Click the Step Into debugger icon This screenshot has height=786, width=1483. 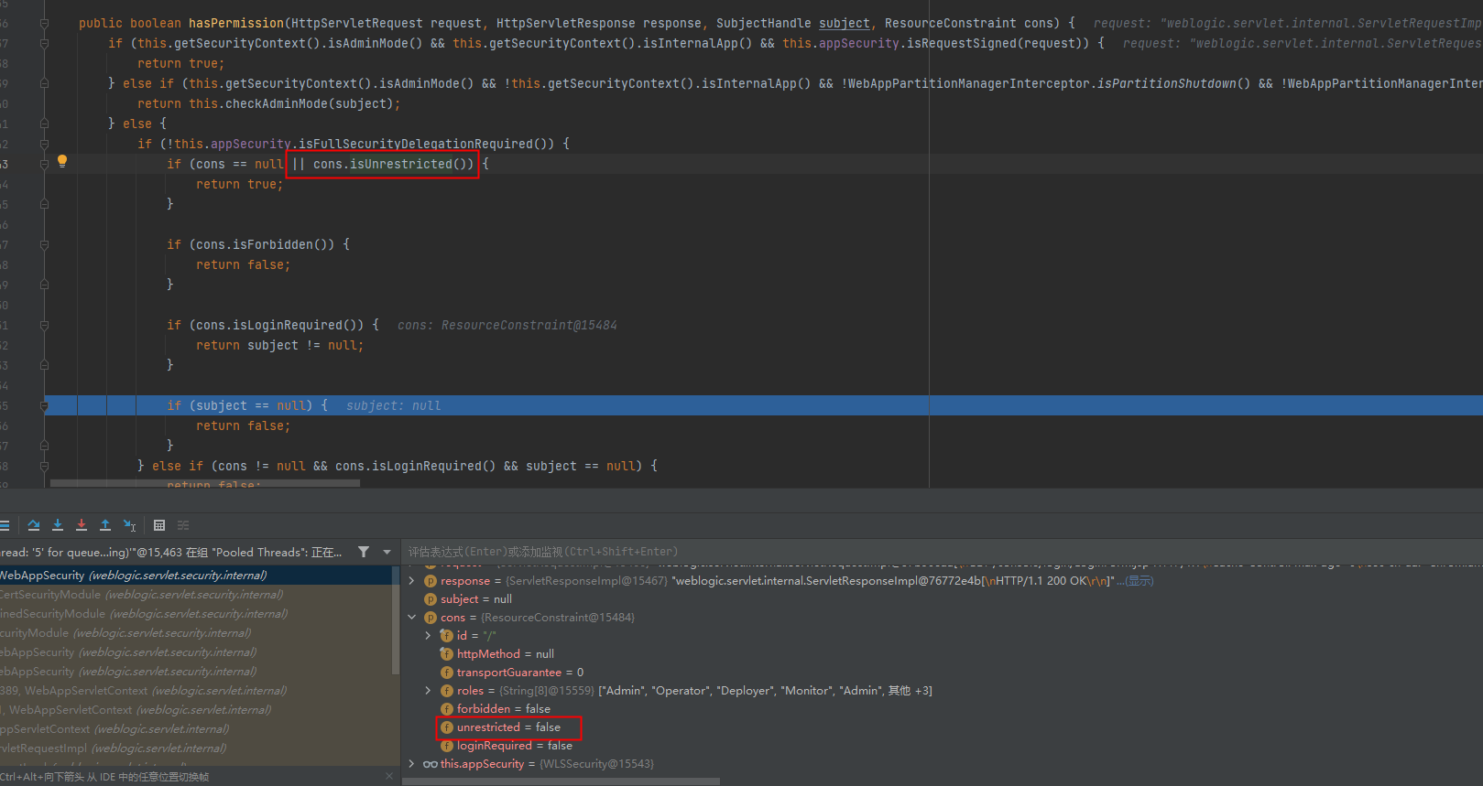[58, 525]
